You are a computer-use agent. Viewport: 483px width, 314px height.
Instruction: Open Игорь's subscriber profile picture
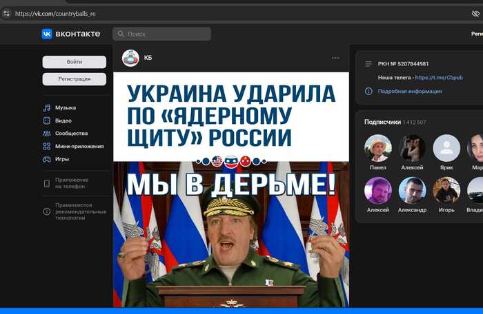tap(446, 191)
